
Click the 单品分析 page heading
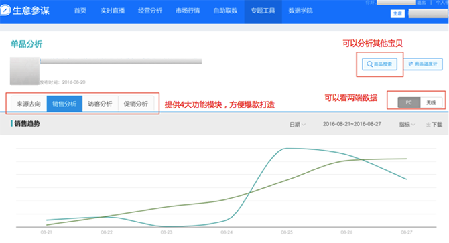[x=26, y=44]
